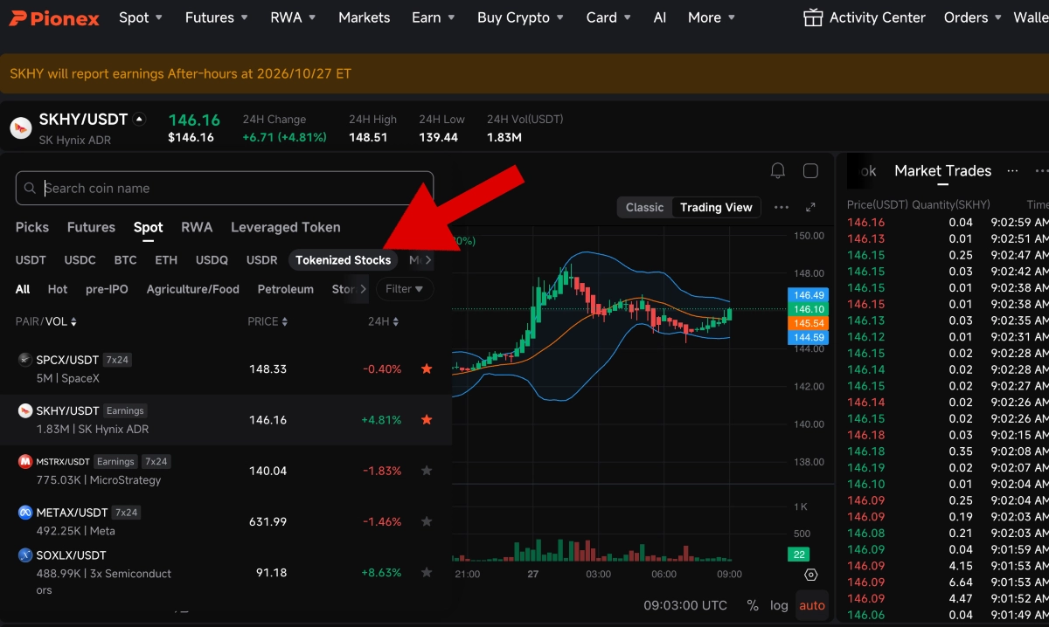Favorite SOXLX/USDT with the star

(x=427, y=573)
